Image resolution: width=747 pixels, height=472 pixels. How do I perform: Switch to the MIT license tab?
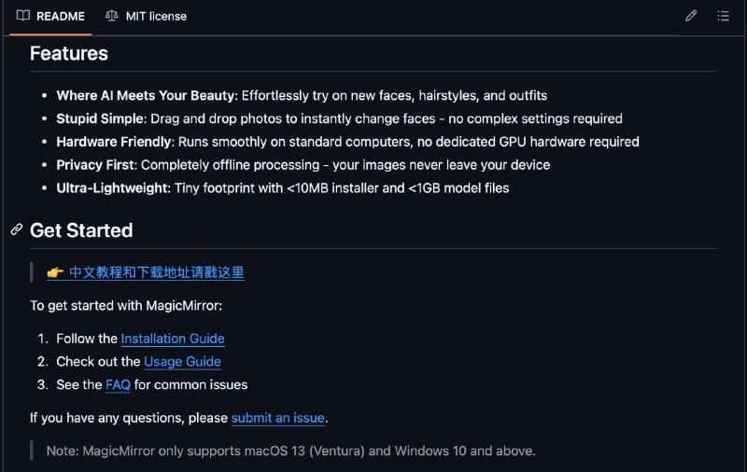pos(146,16)
